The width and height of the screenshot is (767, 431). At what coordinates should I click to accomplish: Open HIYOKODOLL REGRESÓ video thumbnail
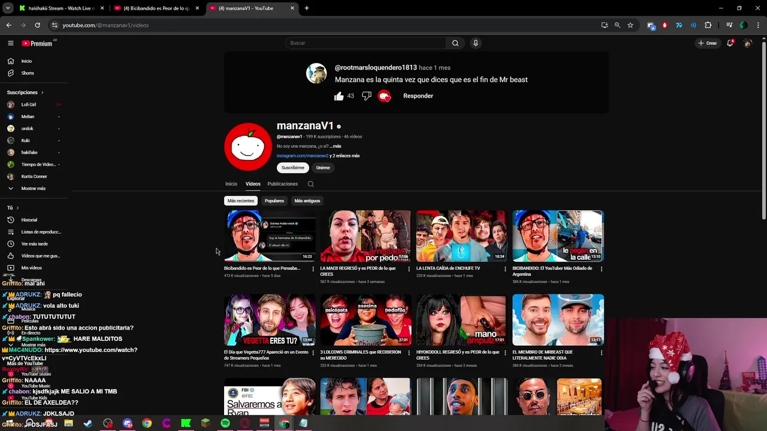click(x=461, y=320)
